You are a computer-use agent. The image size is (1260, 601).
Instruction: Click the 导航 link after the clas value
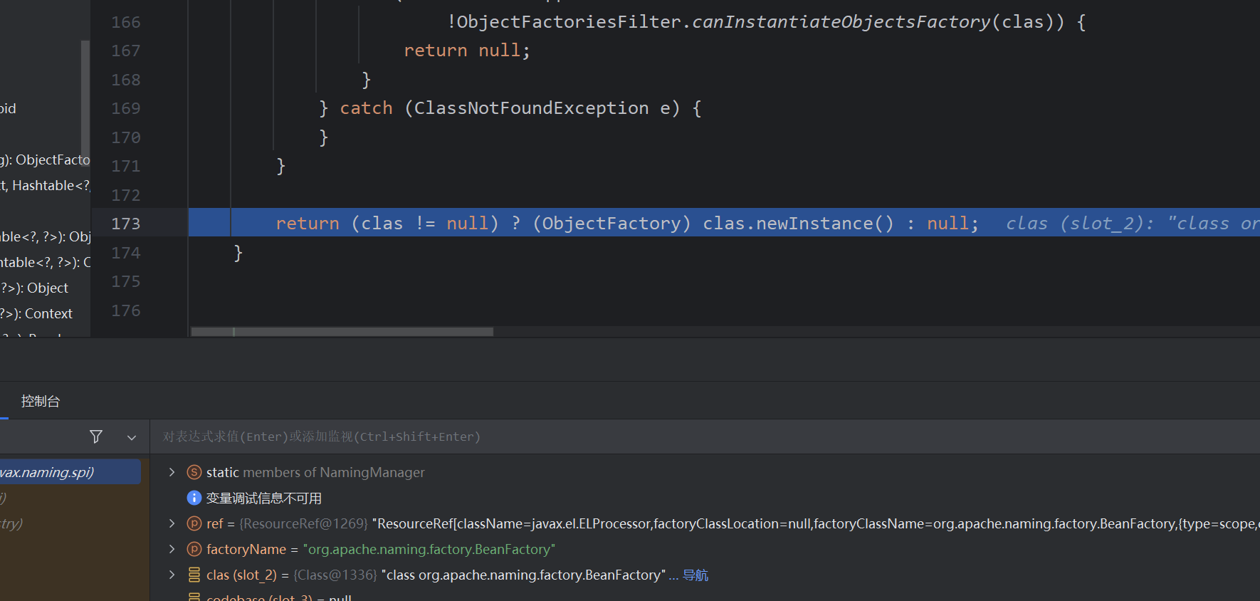click(695, 575)
